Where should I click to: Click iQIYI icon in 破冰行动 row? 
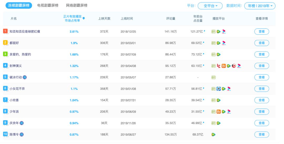pyautogui.click(x=214, y=77)
